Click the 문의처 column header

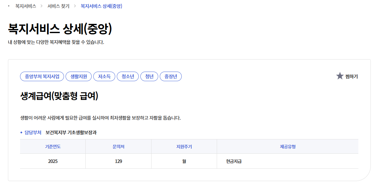coord(118,147)
